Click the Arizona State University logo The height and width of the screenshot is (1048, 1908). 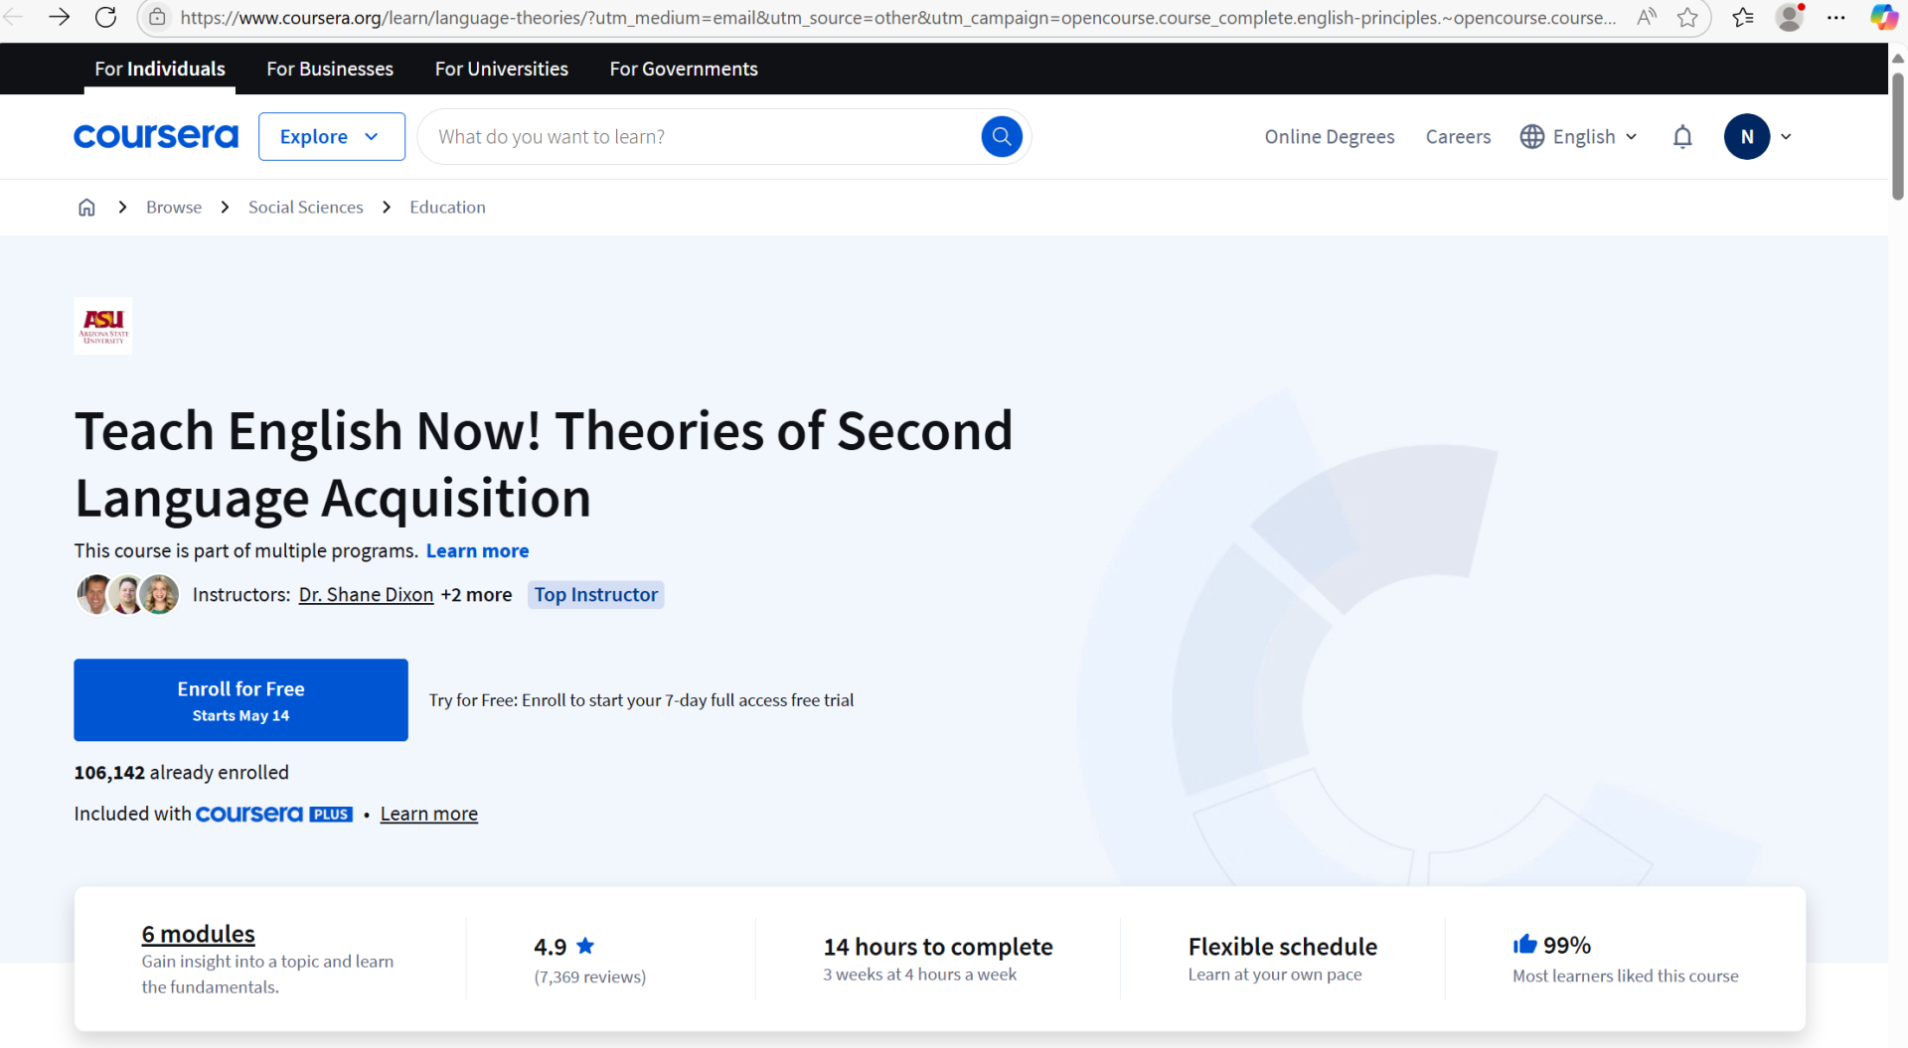point(103,326)
